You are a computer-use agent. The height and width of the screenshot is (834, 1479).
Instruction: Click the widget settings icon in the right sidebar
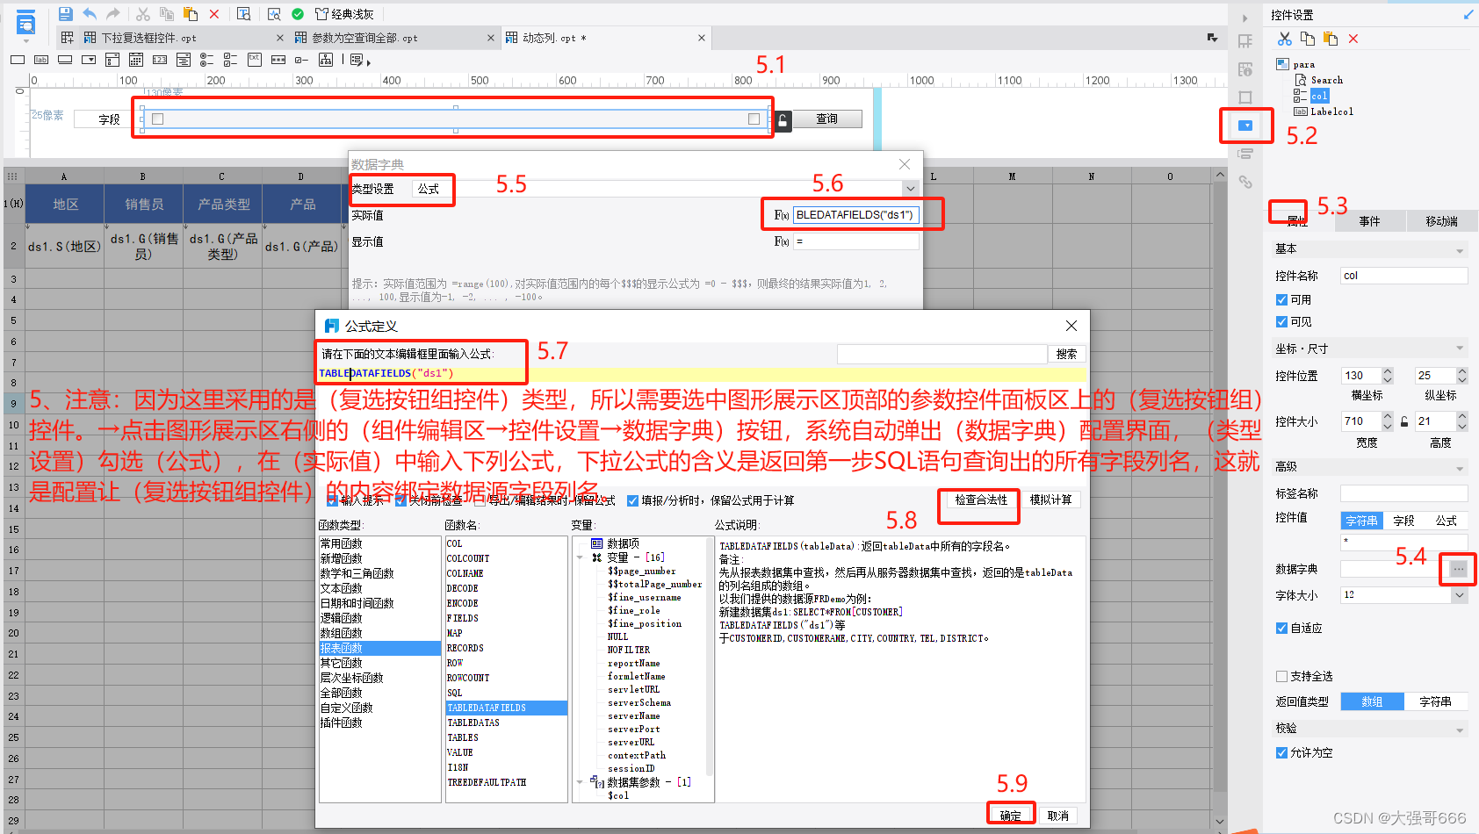tap(1245, 126)
